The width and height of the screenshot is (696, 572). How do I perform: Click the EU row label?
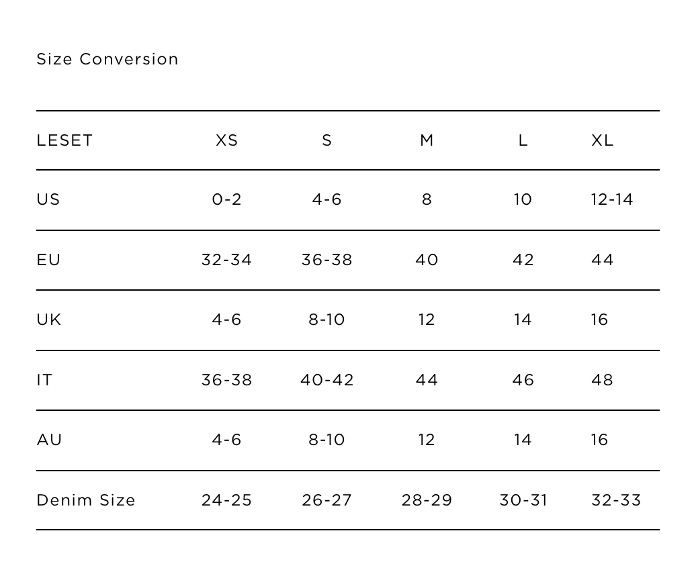[x=48, y=260]
